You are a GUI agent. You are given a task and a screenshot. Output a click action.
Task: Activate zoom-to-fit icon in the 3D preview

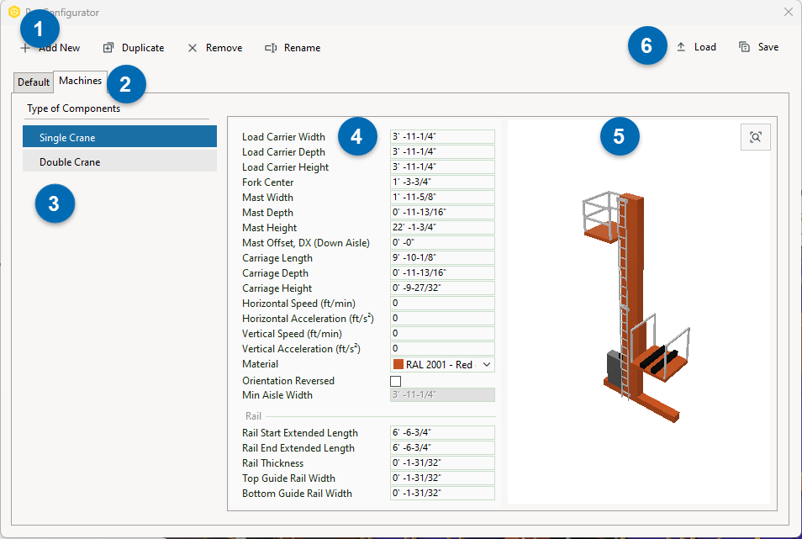click(755, 138)
